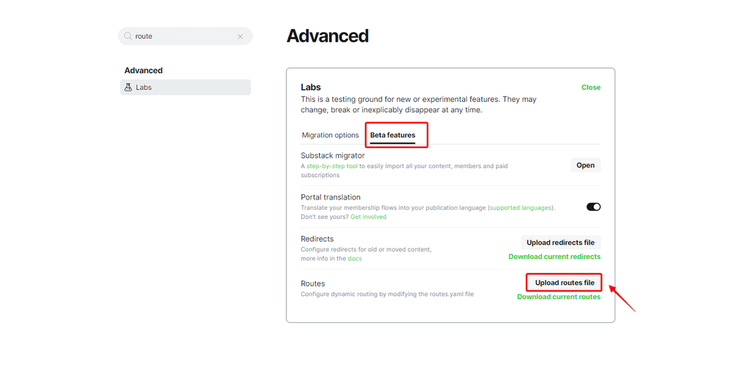The image size is (745, 387).
Task: Click the Labs flask icon in sidebar
Action: coord(128,87)
